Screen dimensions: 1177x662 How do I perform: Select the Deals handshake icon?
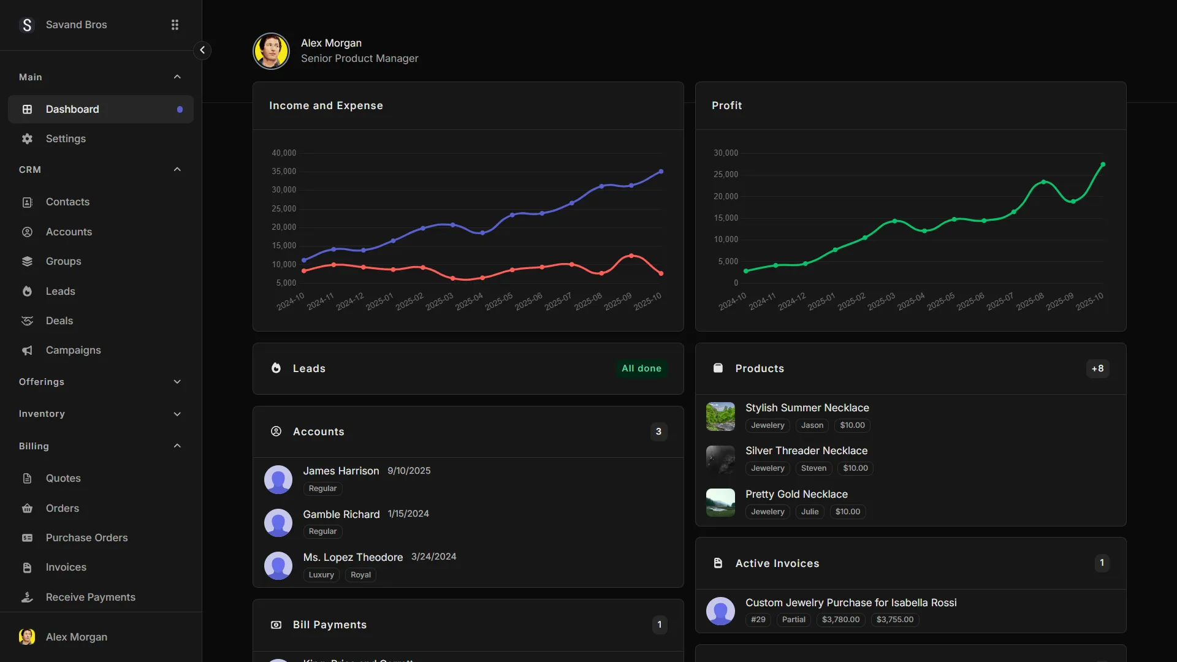click(x=28, y=321)
